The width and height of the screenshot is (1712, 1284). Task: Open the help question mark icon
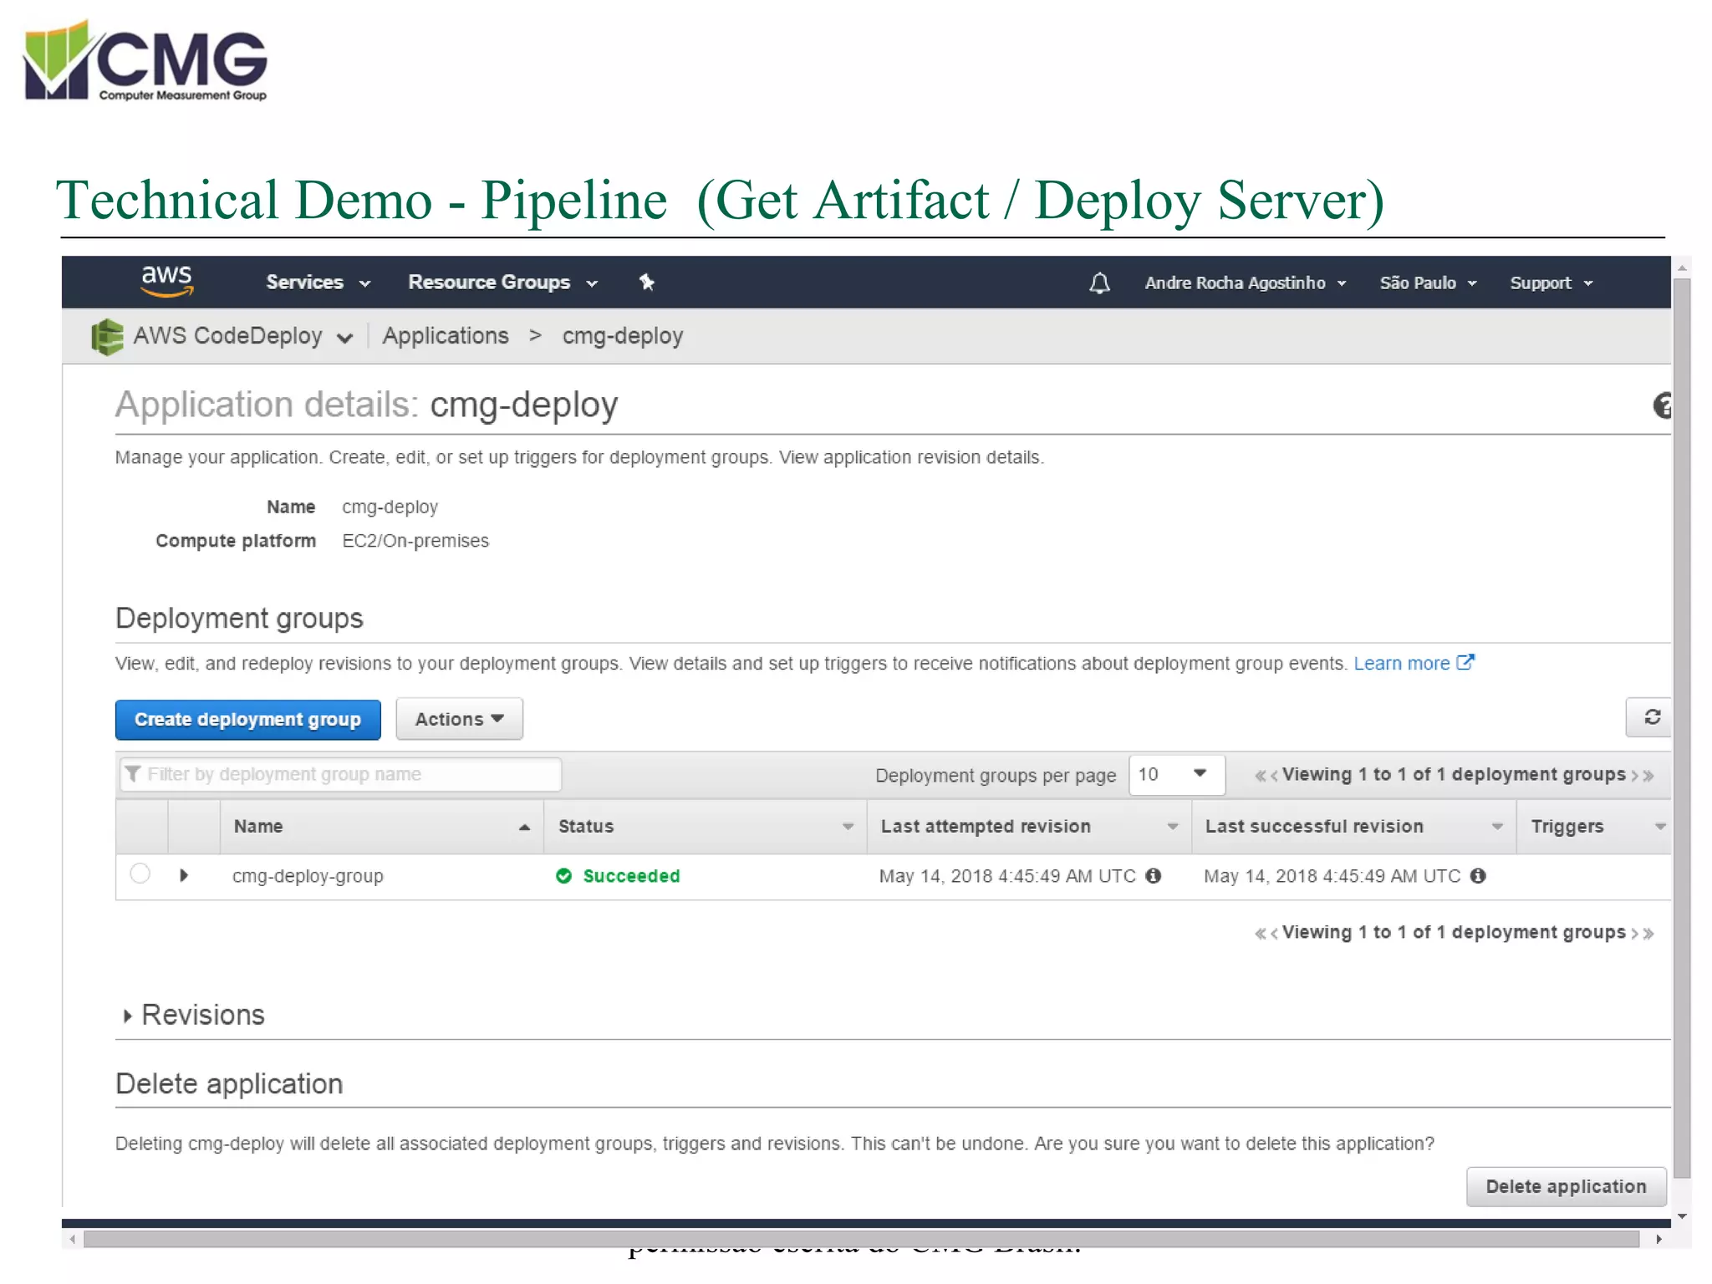pos(1662,406)
